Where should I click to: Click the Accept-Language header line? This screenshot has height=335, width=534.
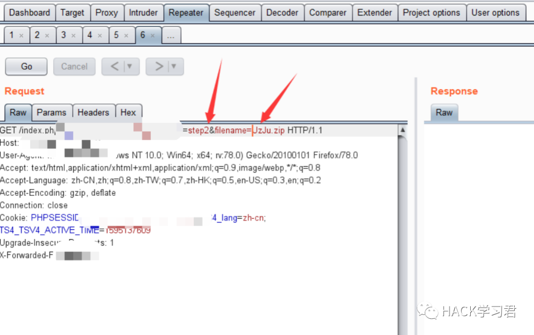pos(160,181)
